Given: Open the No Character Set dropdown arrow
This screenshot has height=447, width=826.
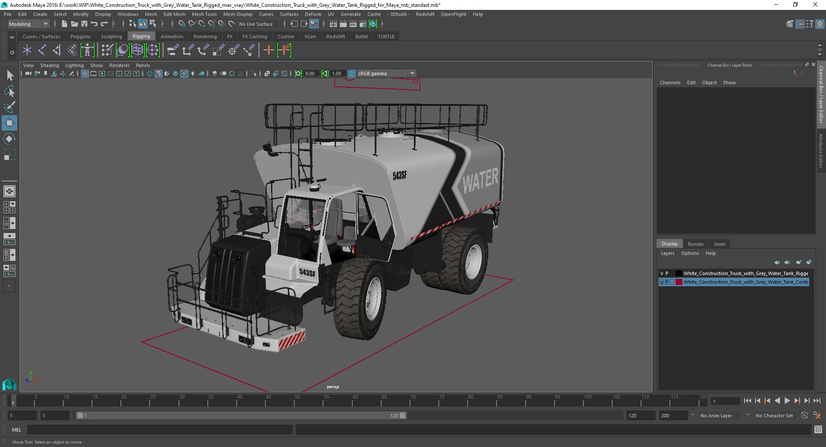Looking at the screenshot, I should [748, 415].
